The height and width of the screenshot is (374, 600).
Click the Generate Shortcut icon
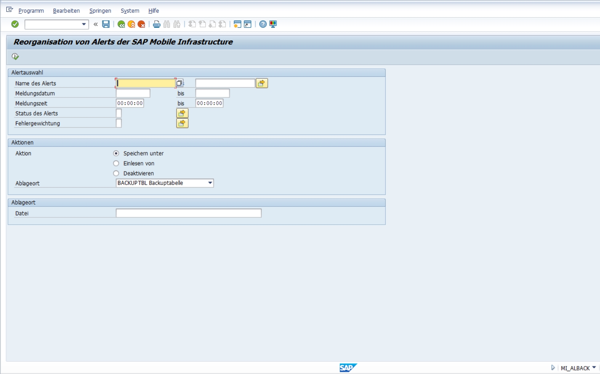[247, 24]
